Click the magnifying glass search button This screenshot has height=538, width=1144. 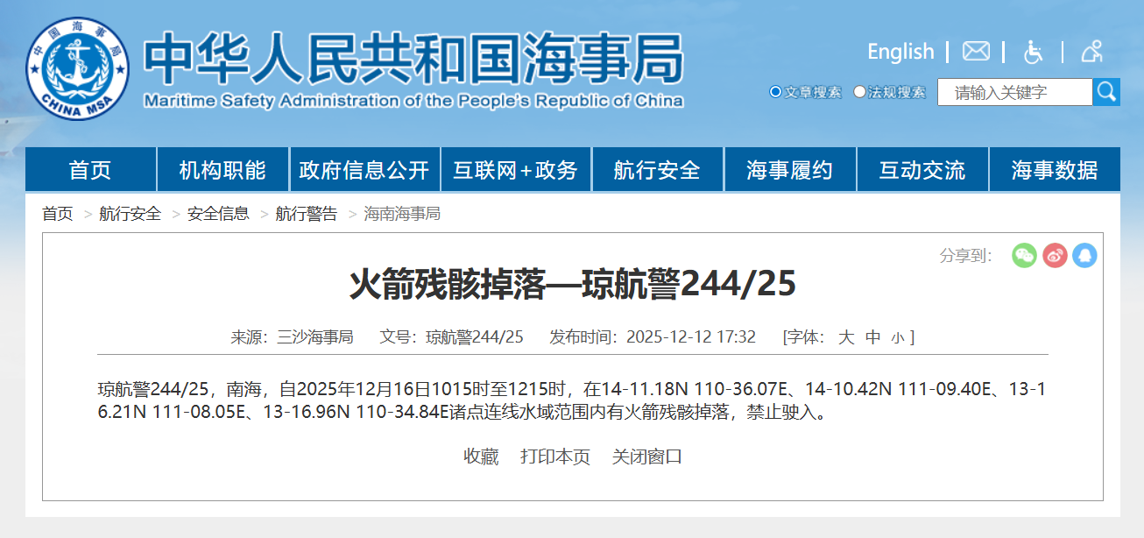pos(1105,92)
